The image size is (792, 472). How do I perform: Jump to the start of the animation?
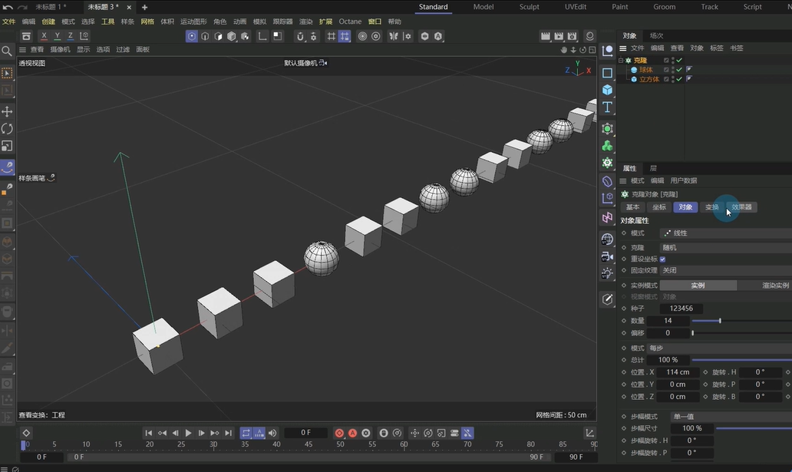pyautogui.click(x=149, y=433)
